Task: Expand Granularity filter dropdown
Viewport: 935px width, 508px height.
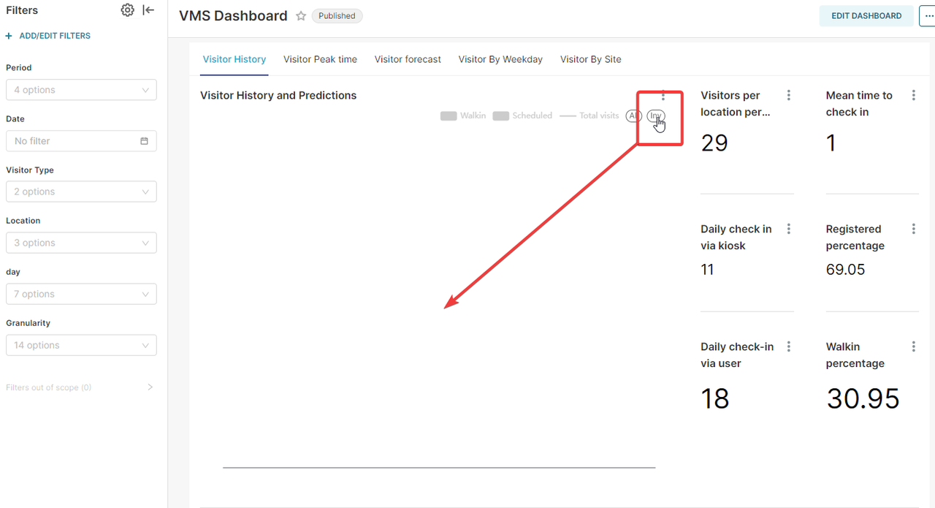Action: point(81,345)
